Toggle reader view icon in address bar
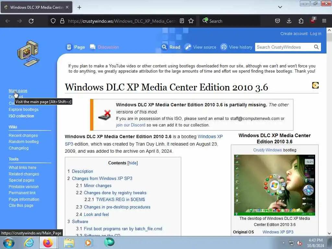 tap(182, 21)
